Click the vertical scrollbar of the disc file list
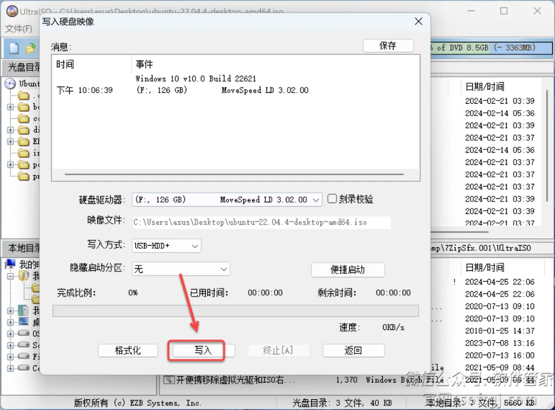 (x=547, y=146)
